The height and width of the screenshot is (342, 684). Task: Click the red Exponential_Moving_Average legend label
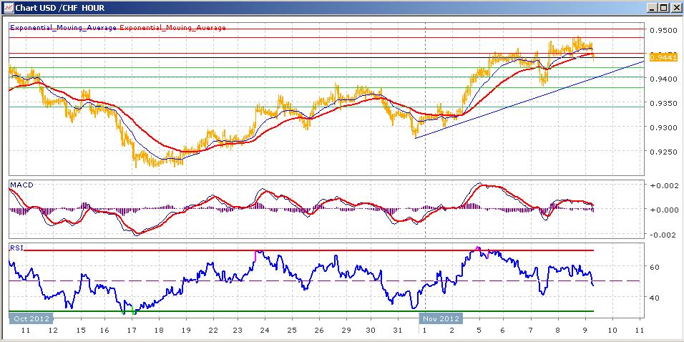click(172, 27)
